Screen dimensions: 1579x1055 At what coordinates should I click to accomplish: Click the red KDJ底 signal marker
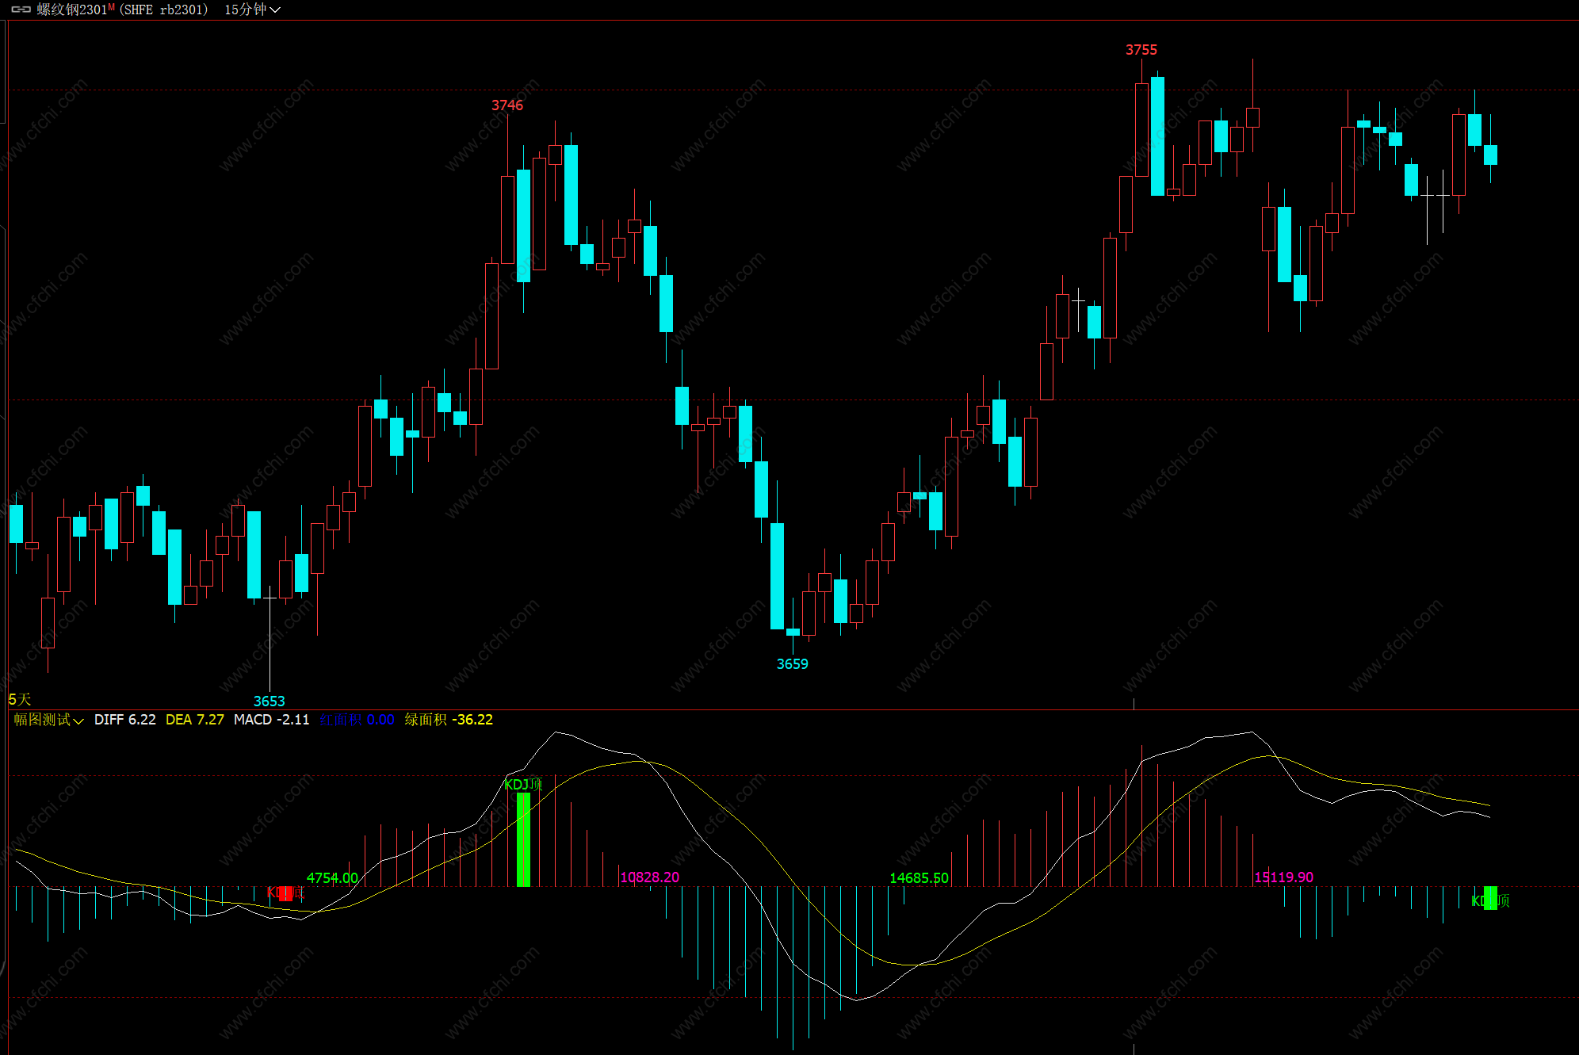[x=285, y=893]
